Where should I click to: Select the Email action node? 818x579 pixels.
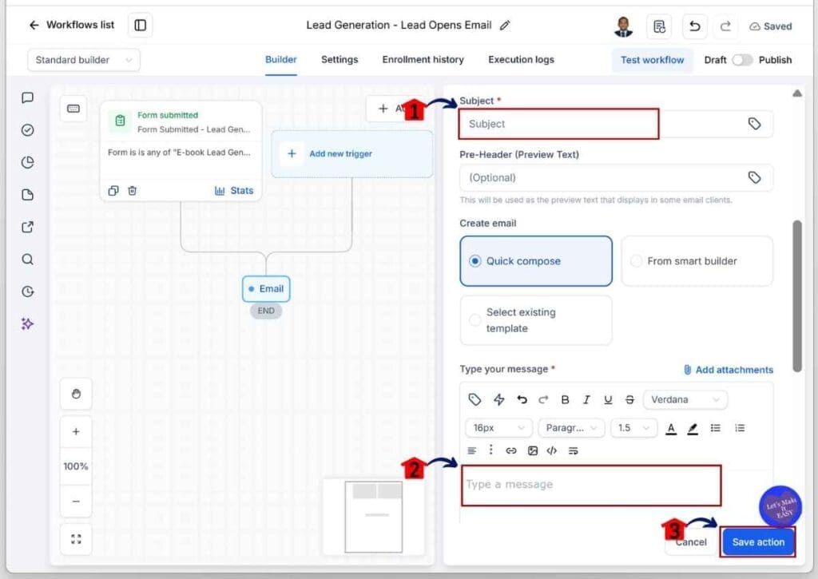(x=266, y=288)
